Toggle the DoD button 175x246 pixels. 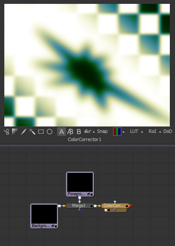coord(168,131)
